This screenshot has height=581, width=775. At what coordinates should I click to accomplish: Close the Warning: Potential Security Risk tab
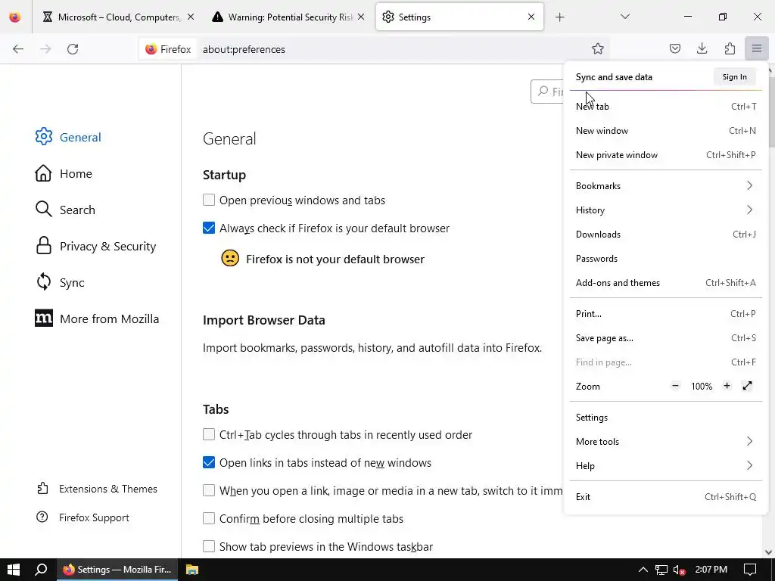361,17
